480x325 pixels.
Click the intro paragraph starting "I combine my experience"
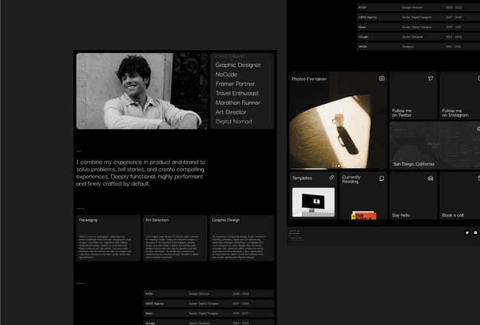pos(141,173)
